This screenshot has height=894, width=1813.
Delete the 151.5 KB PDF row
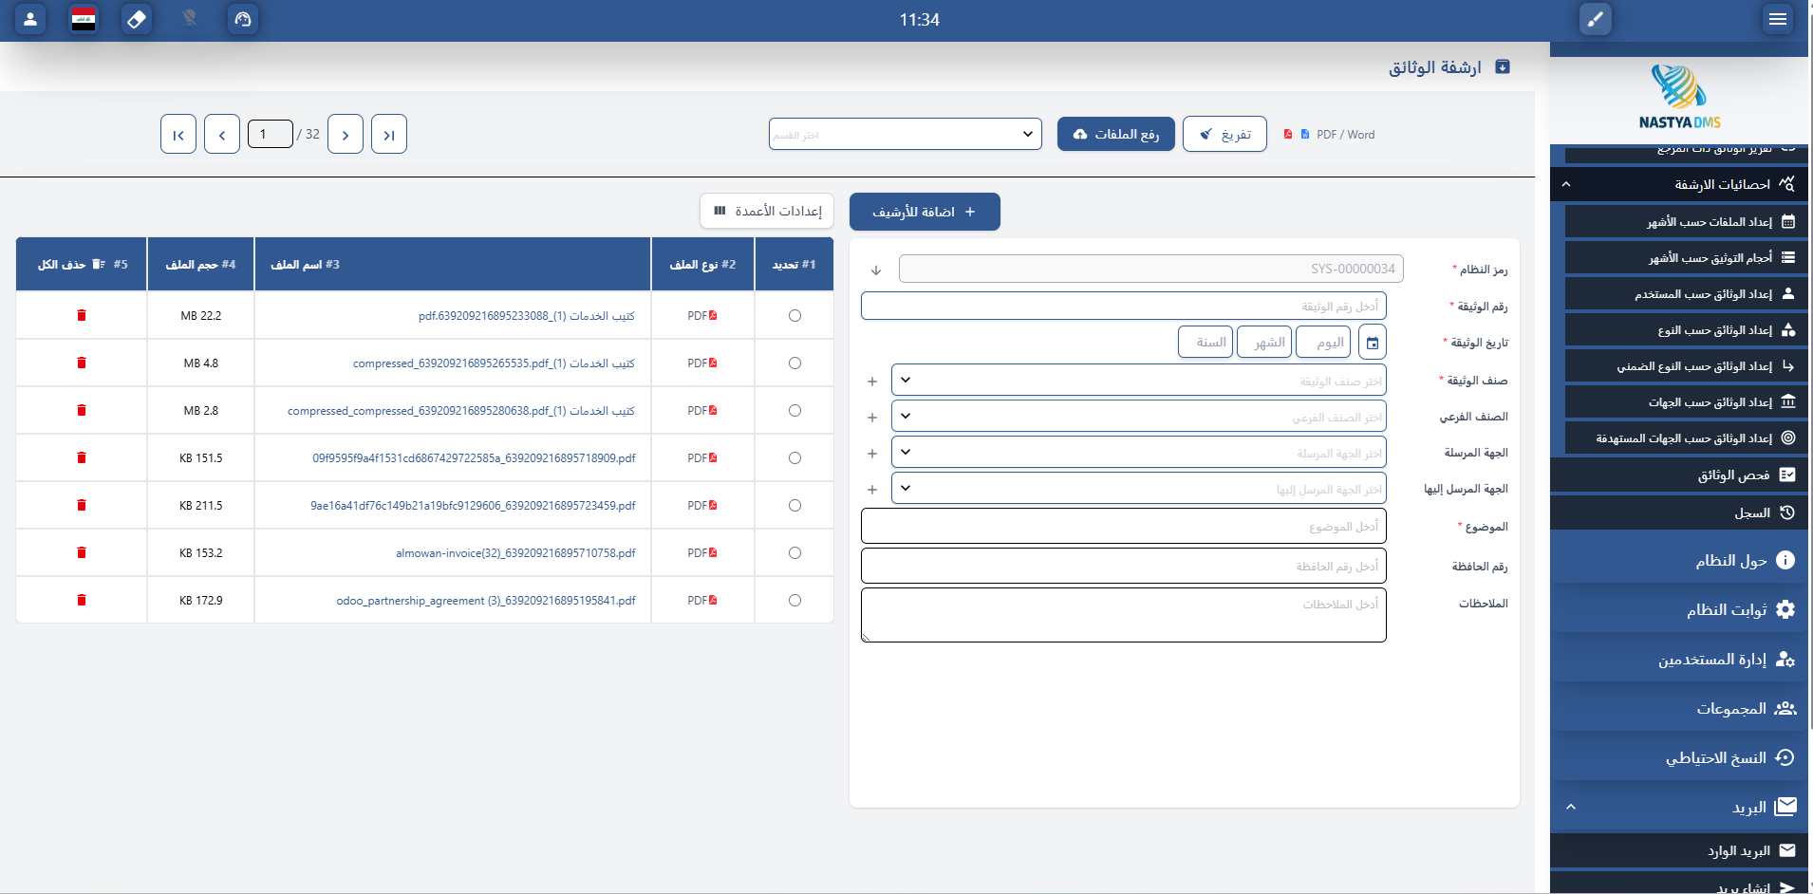tap(82, 457)
